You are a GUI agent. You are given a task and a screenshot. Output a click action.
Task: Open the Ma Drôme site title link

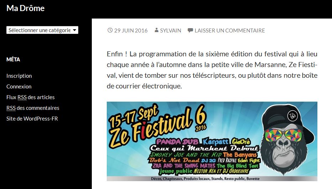[25, 8]
